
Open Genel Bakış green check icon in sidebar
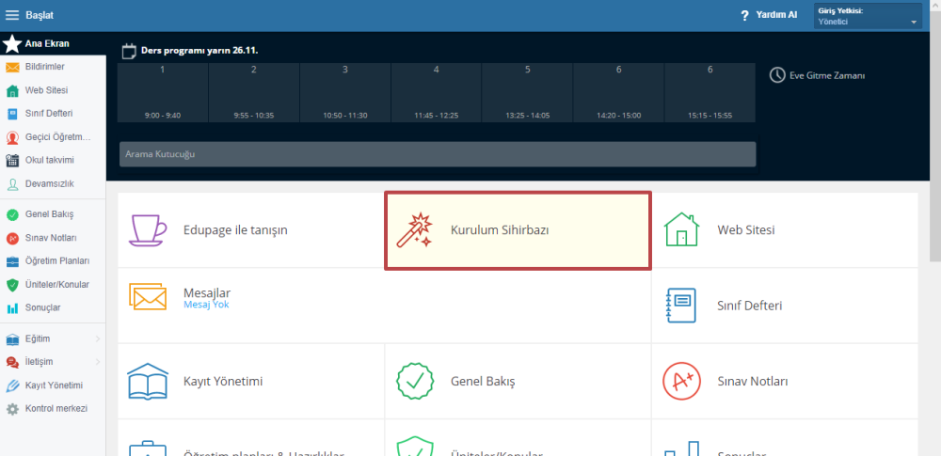pyautogui.click(x=12, y=214)
